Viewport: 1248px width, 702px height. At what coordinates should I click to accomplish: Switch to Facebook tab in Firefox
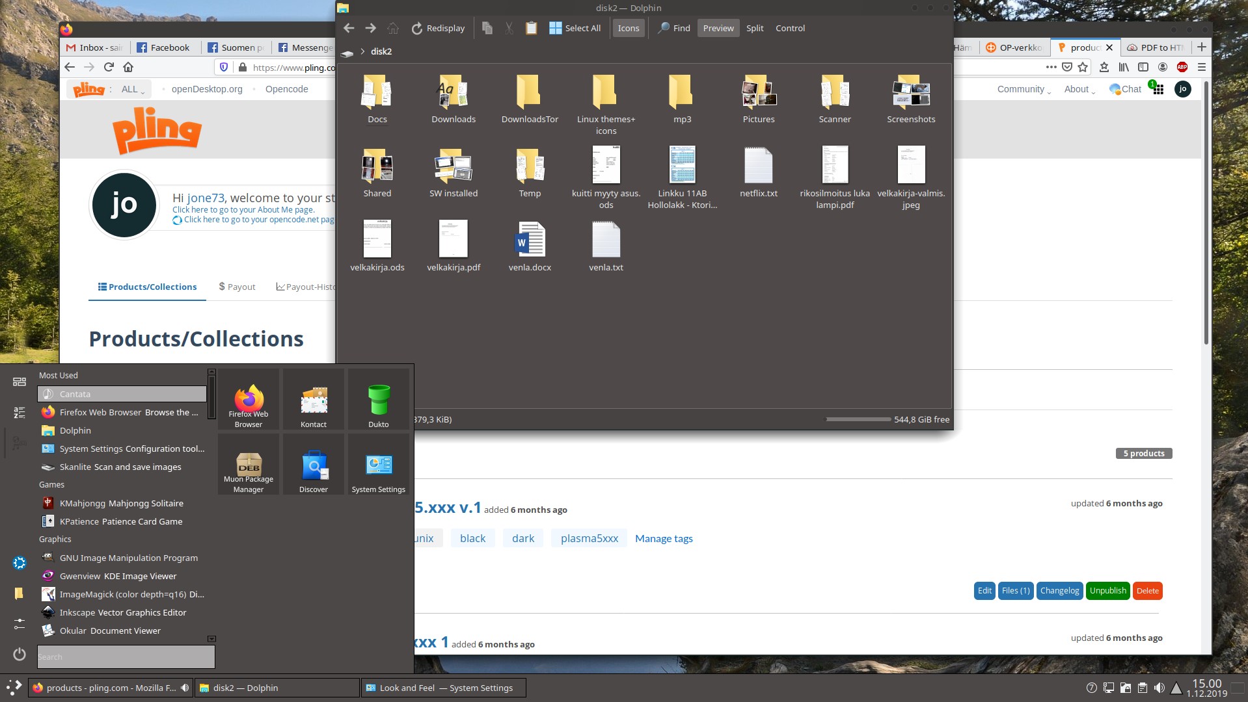pos(164,47)
